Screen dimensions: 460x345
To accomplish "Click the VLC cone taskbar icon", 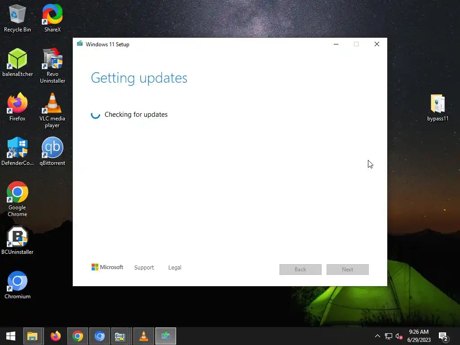I will [144, 336].
